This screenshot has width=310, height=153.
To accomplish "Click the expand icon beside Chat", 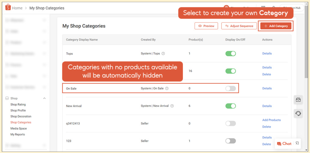I will point(297,143).
